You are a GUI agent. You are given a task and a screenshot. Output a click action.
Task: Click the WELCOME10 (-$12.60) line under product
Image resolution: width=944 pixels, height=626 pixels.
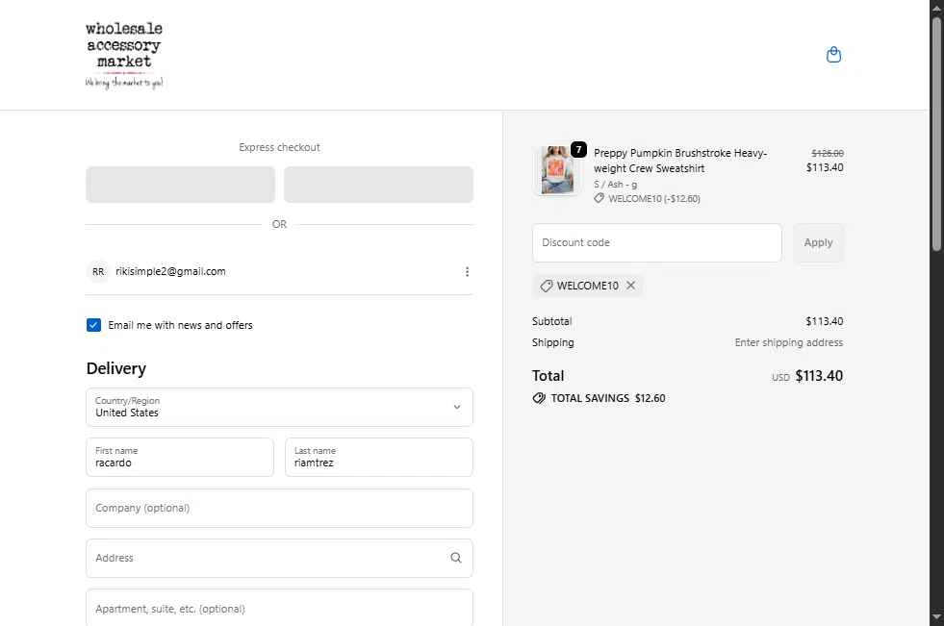click(x=648, y=198)
